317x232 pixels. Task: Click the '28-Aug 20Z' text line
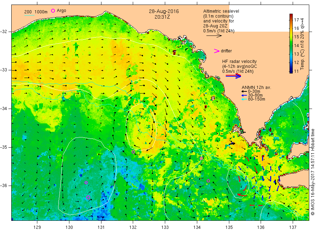215,26
